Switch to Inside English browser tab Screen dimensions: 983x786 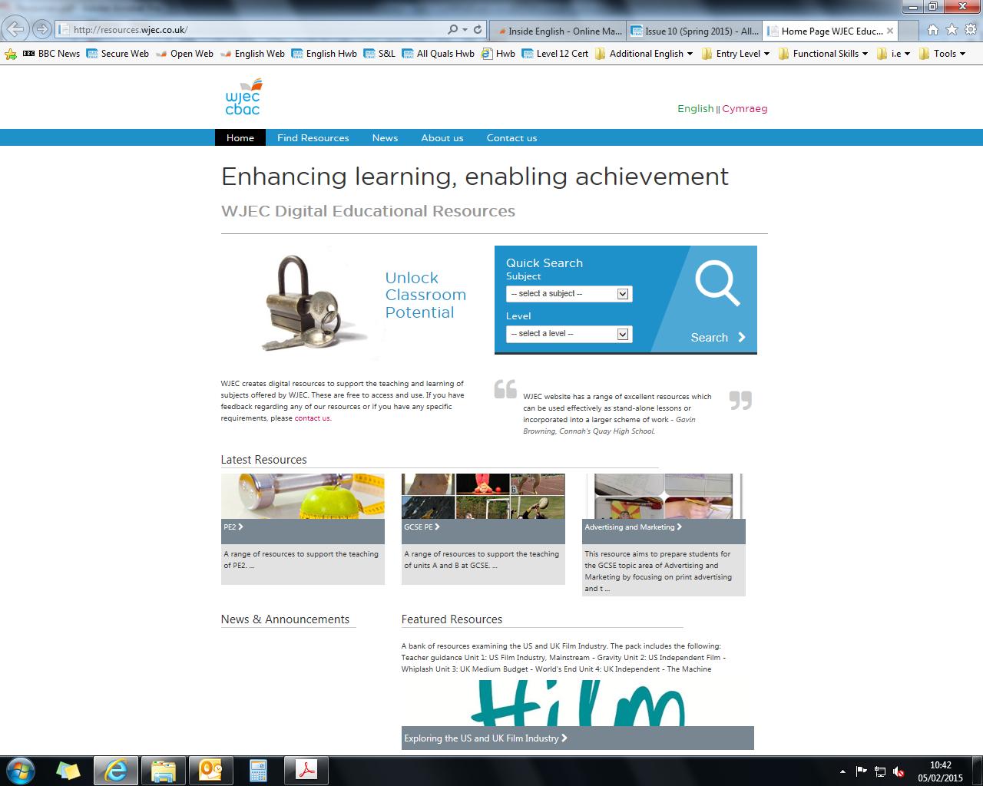tap(558, 31)
